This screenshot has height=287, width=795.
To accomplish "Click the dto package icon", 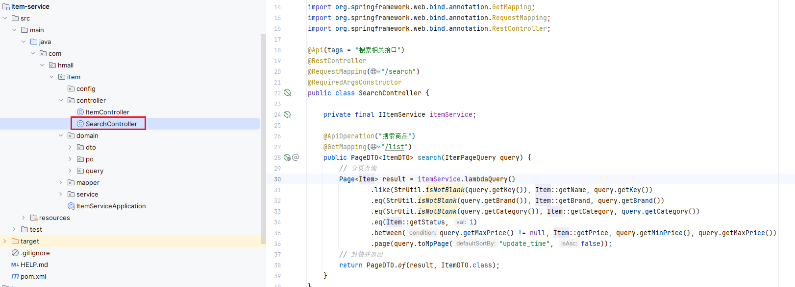I will (80, 147).
